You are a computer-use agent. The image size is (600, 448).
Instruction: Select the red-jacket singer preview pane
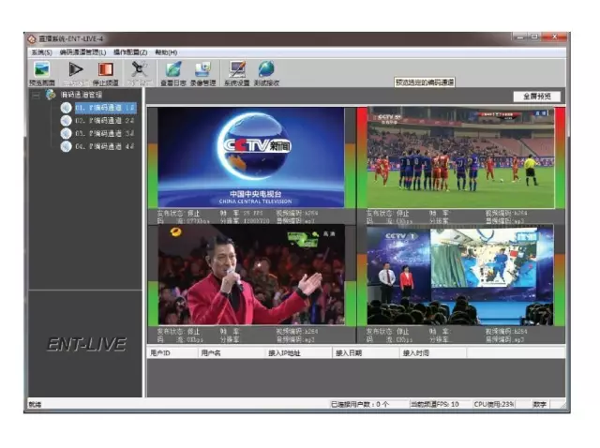251,275
